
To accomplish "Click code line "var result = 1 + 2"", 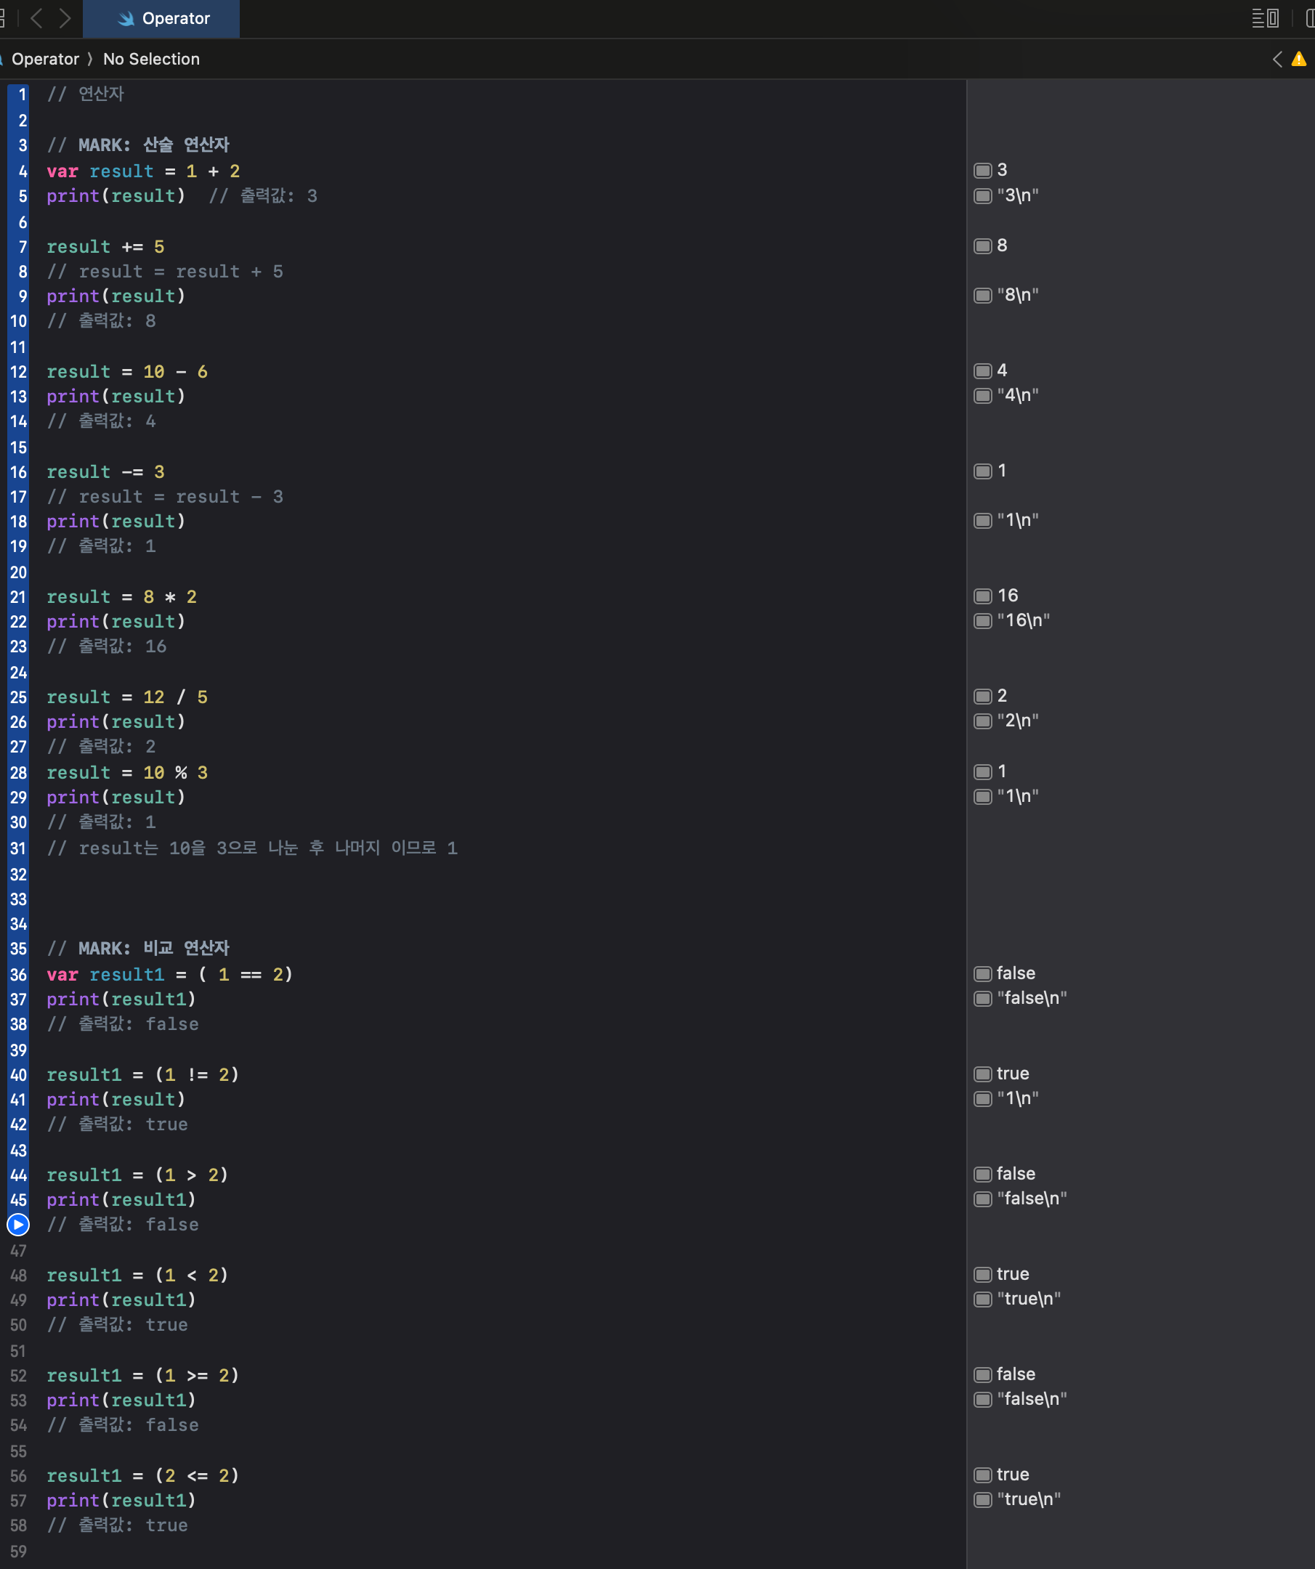I will point(143,172).
